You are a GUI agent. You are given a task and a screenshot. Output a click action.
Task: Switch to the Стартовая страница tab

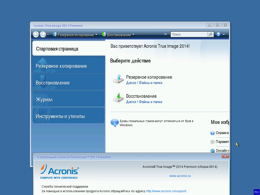click(x=69, y=49)
